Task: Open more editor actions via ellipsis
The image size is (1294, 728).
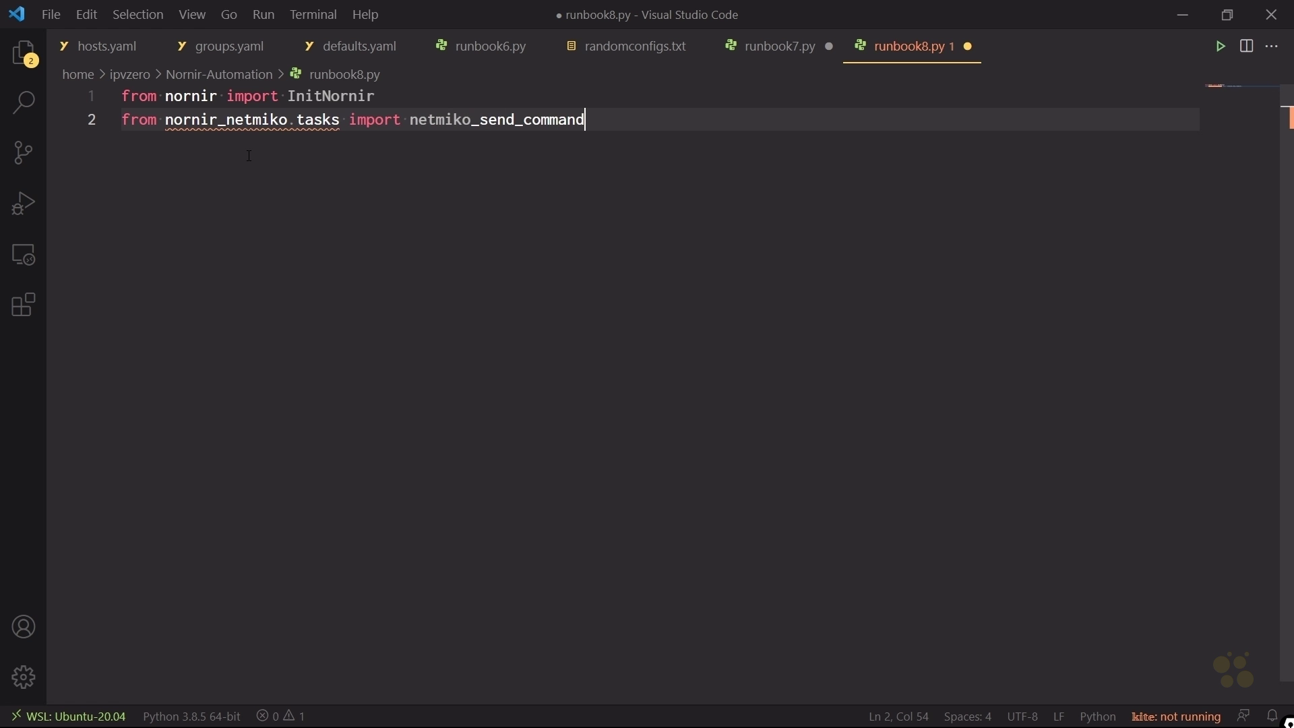Action: pyautogui.click(x=1273, y=47)
